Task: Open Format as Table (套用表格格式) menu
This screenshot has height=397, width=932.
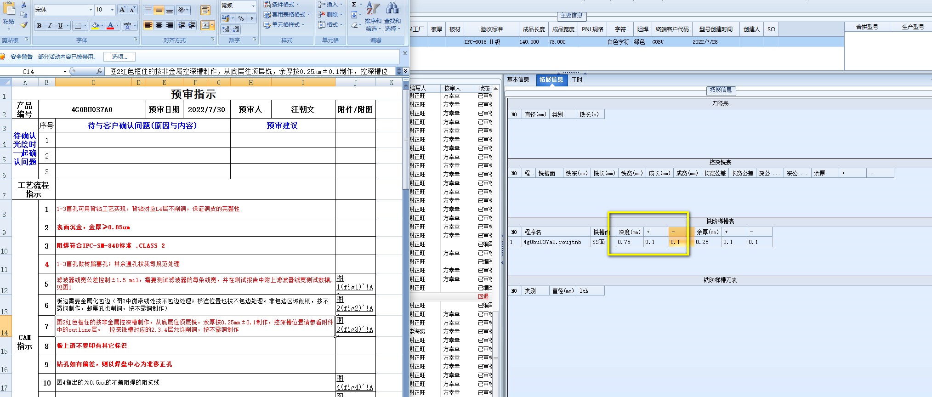Action: pos(287,15)
